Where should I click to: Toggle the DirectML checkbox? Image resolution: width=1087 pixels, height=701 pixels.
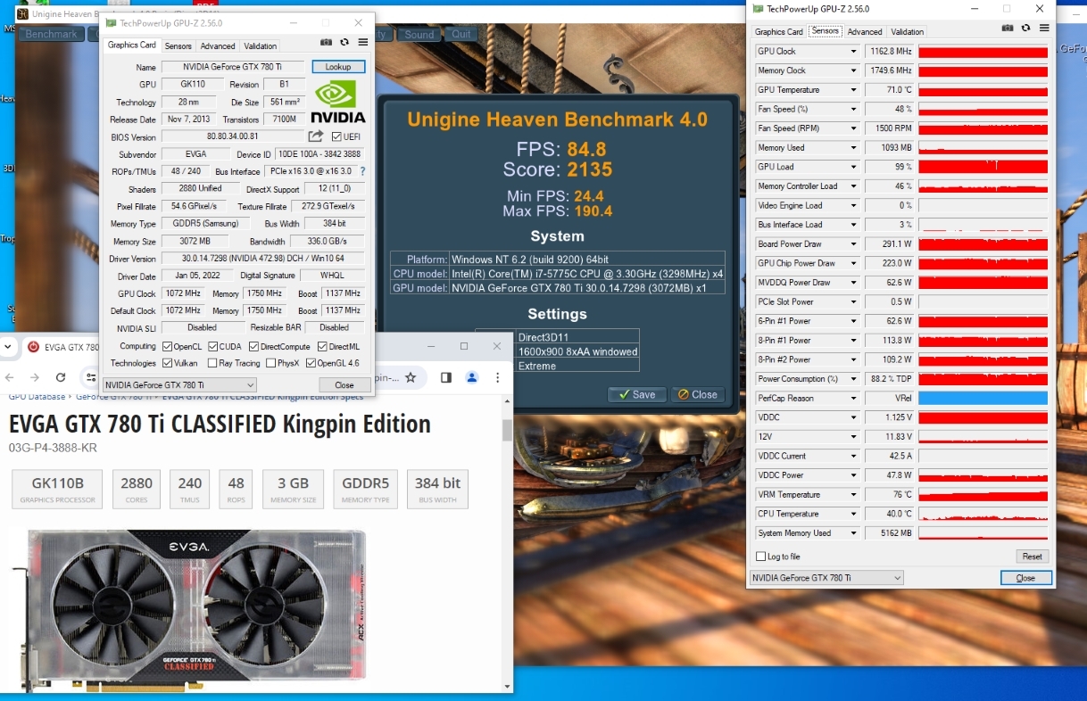[x=321, y=346]
